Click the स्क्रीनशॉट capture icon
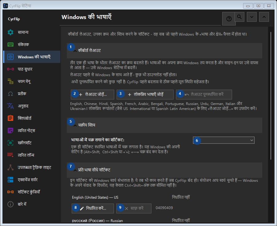 click(x=10, y=143)
